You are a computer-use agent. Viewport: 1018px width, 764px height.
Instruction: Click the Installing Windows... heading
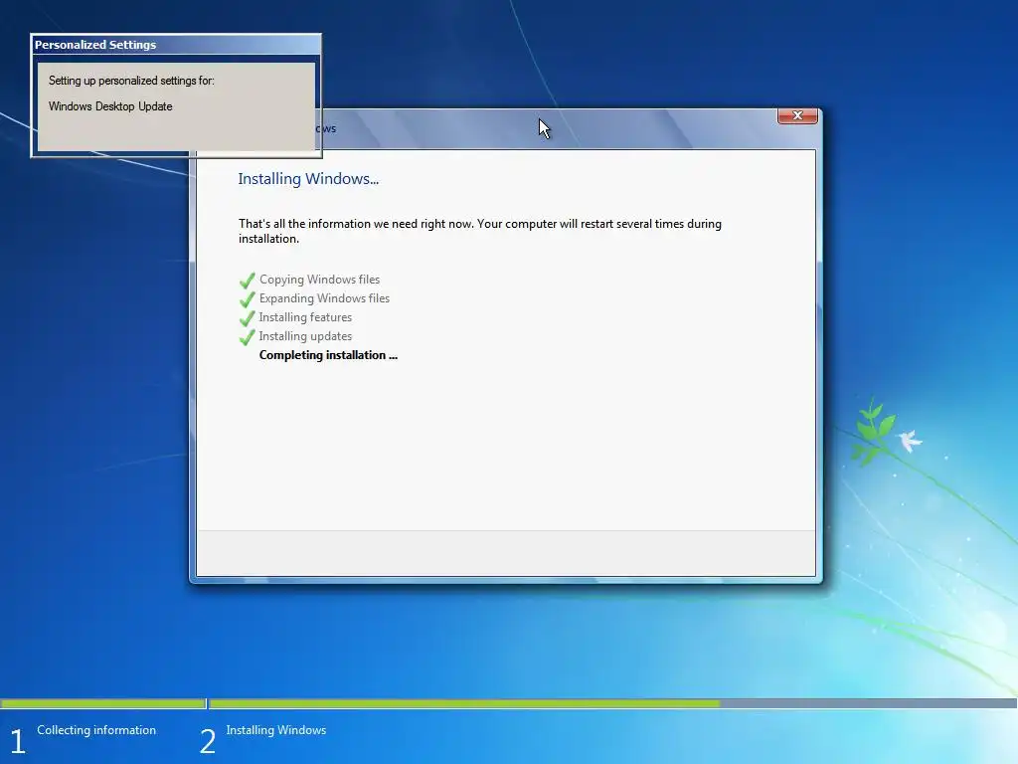pyautogui.click(x=308, y=179)
